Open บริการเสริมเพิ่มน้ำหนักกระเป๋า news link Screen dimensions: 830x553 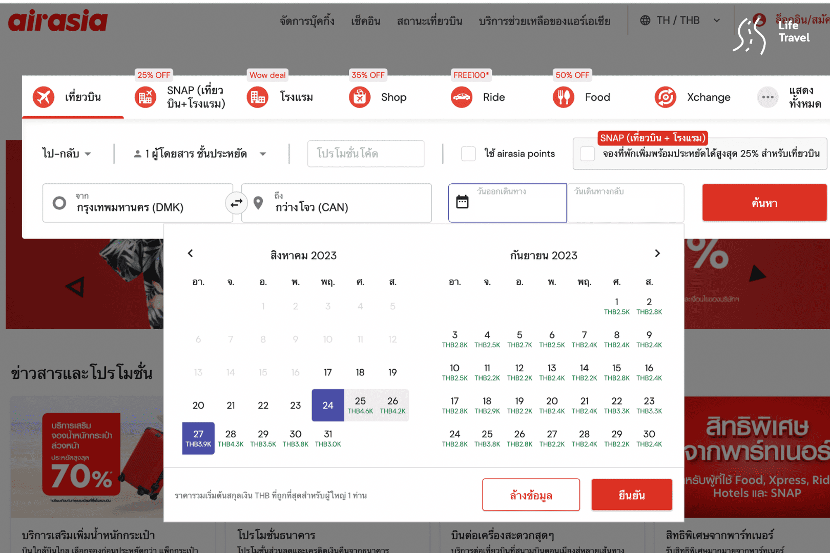(x=88, y=535)
